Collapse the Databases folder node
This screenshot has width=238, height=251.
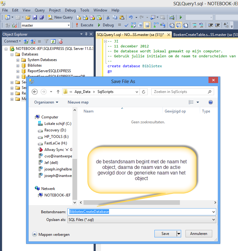[x=12, y=55]
